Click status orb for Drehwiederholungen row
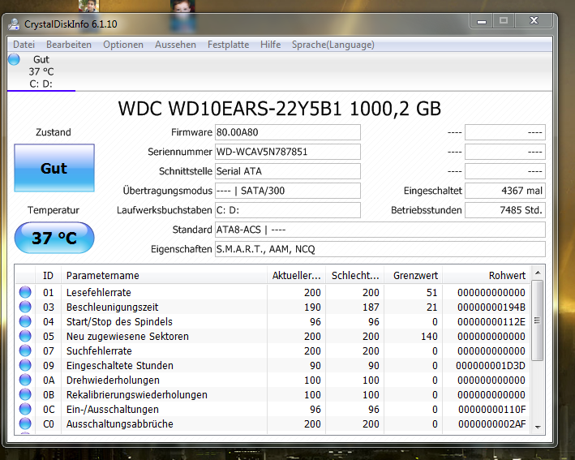575x460 pixels. pyautogui.click(x=25, y=380)
